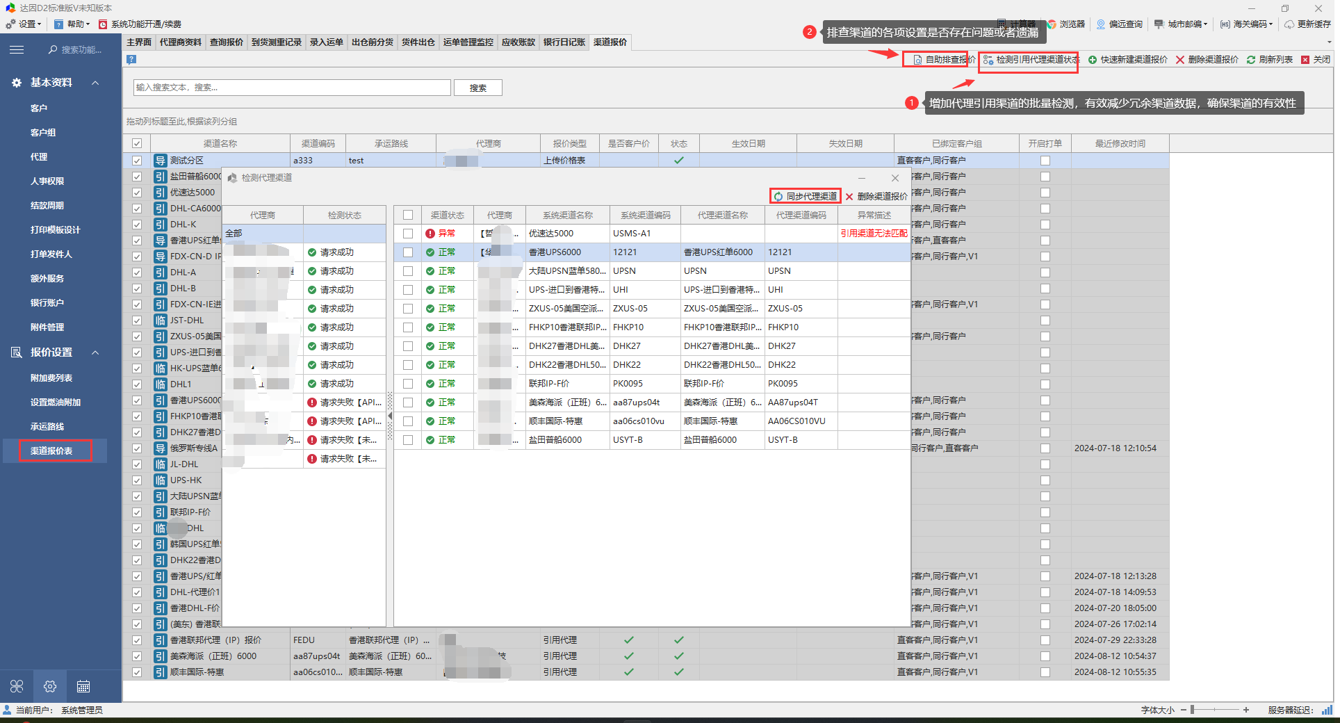Screen dimensions: 1340x723
Task: Open the 城市邮编 dropdown
Action: click(x=1182, y=24)
